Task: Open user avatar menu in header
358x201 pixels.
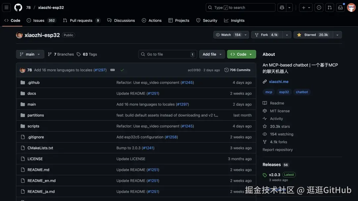Action: click(351, 8)
